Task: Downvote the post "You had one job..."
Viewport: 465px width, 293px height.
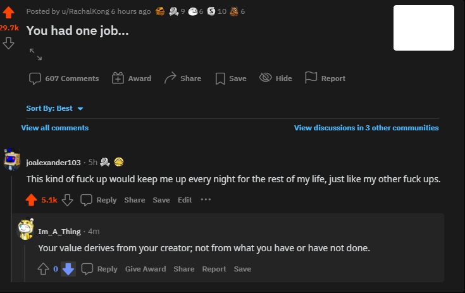Action: pos(9,43)
